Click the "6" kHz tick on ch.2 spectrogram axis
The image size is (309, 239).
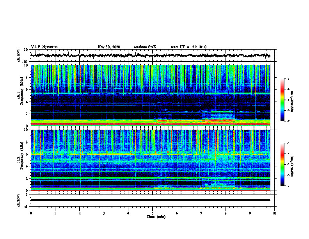click(x=27, y=154)
